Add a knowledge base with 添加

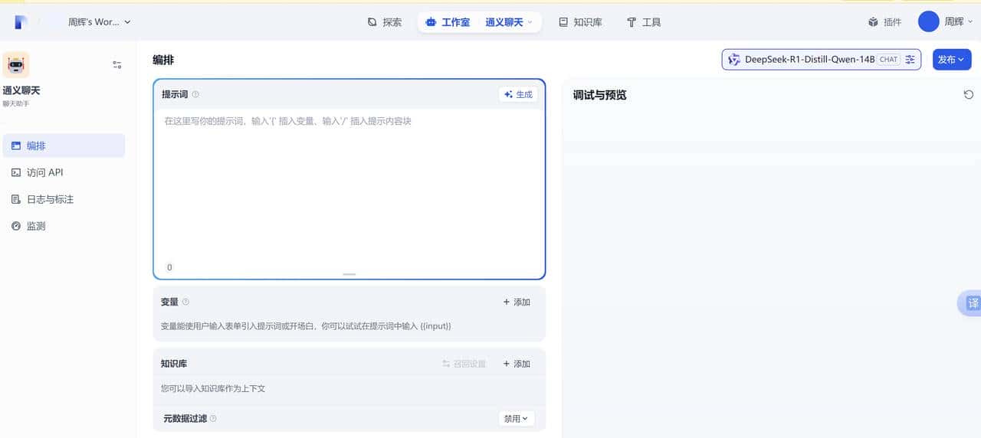point(517,364)
